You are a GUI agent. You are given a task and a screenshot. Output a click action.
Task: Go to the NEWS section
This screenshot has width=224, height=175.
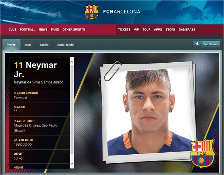(x=43, y=30)
